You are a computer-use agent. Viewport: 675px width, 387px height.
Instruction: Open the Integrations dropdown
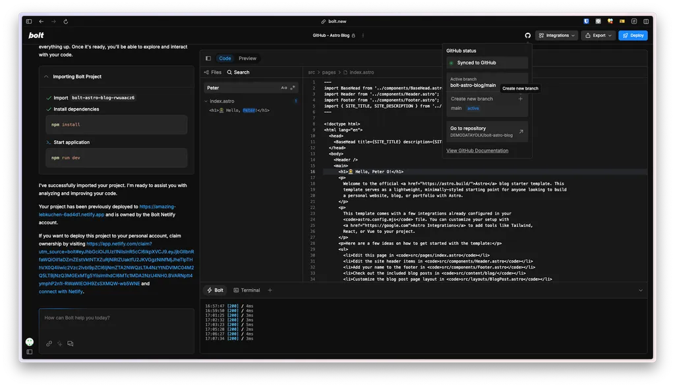(556, 36)
